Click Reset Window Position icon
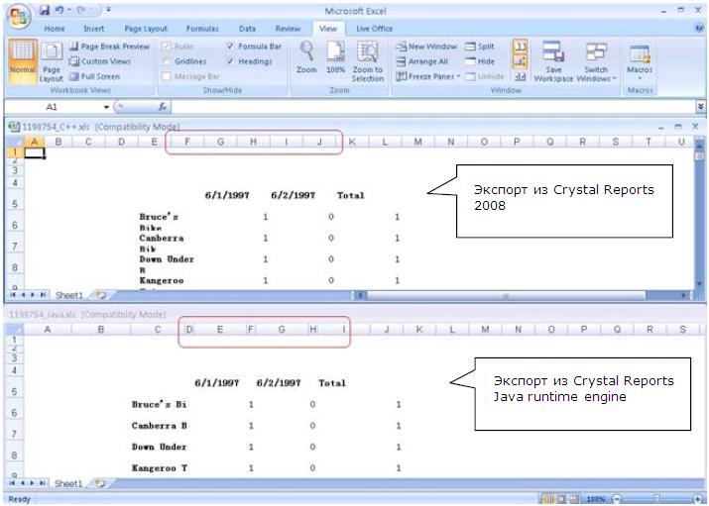The width and height of the screenshot is (709, 506). 520,76
